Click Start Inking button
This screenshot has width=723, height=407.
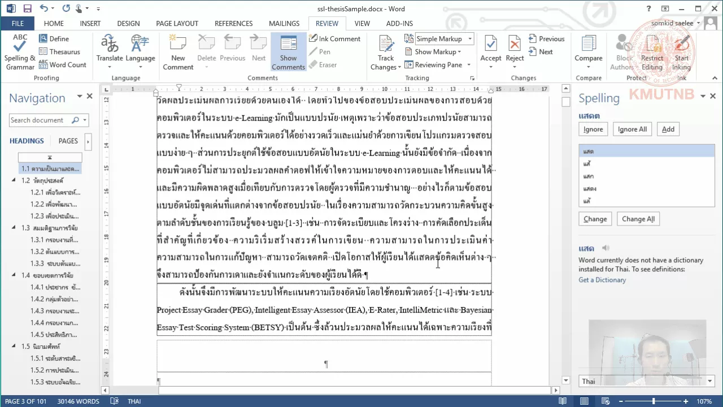(682, 52)
